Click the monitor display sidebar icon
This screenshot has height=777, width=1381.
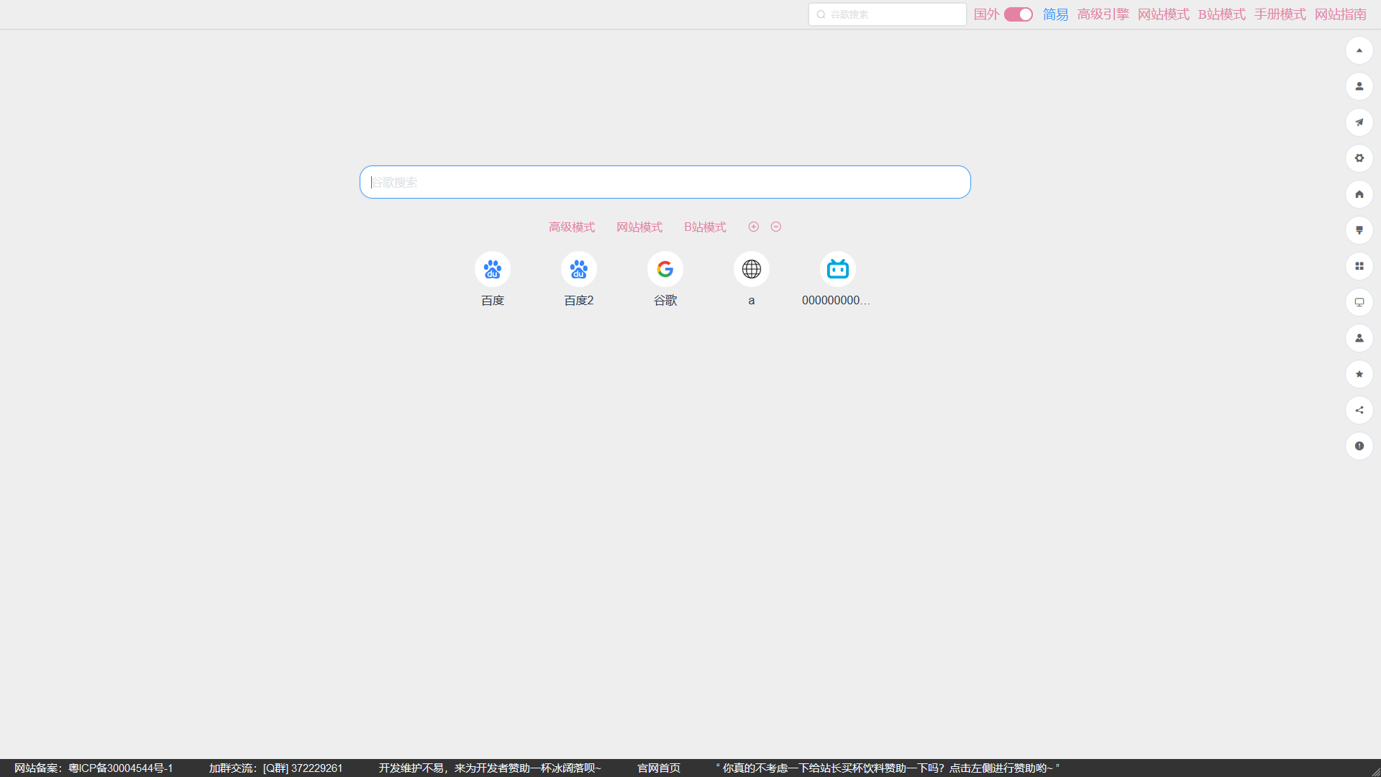tap(1359, 302)
